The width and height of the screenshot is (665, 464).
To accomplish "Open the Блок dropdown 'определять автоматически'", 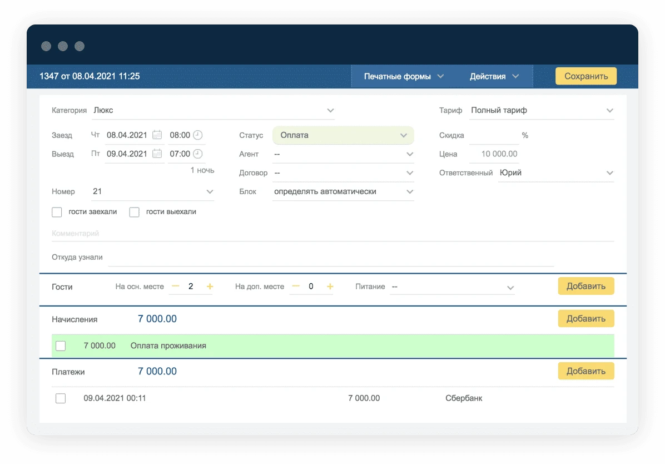I will coord(343,191).
